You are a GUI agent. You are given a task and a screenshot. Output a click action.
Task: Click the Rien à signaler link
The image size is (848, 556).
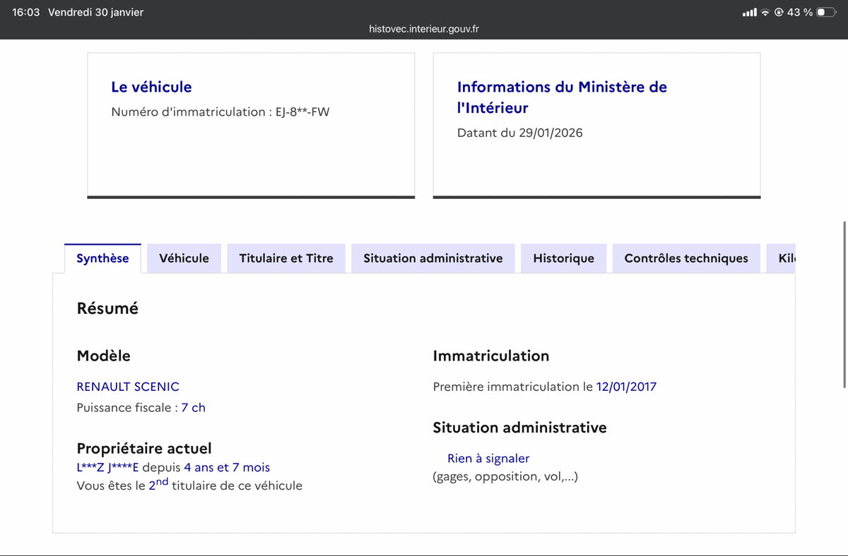tap(488, 458)
